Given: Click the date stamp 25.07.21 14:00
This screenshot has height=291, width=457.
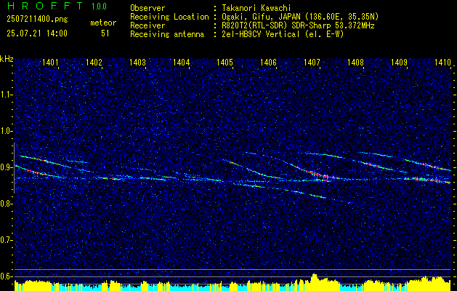Looking at the screenshot, I should (x=37, y=33).
